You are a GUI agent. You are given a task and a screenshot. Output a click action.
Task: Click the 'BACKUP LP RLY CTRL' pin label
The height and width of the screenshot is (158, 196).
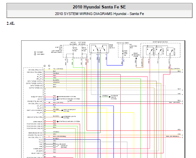[x=35, y=117]
